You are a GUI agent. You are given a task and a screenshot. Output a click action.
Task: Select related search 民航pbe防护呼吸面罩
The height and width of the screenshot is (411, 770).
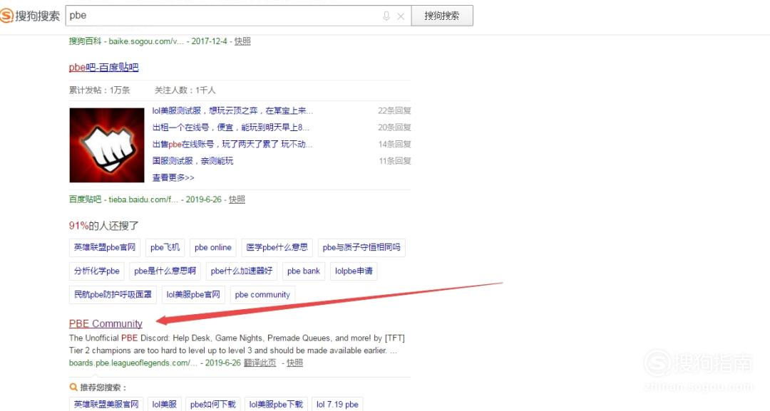click(113, 294)
